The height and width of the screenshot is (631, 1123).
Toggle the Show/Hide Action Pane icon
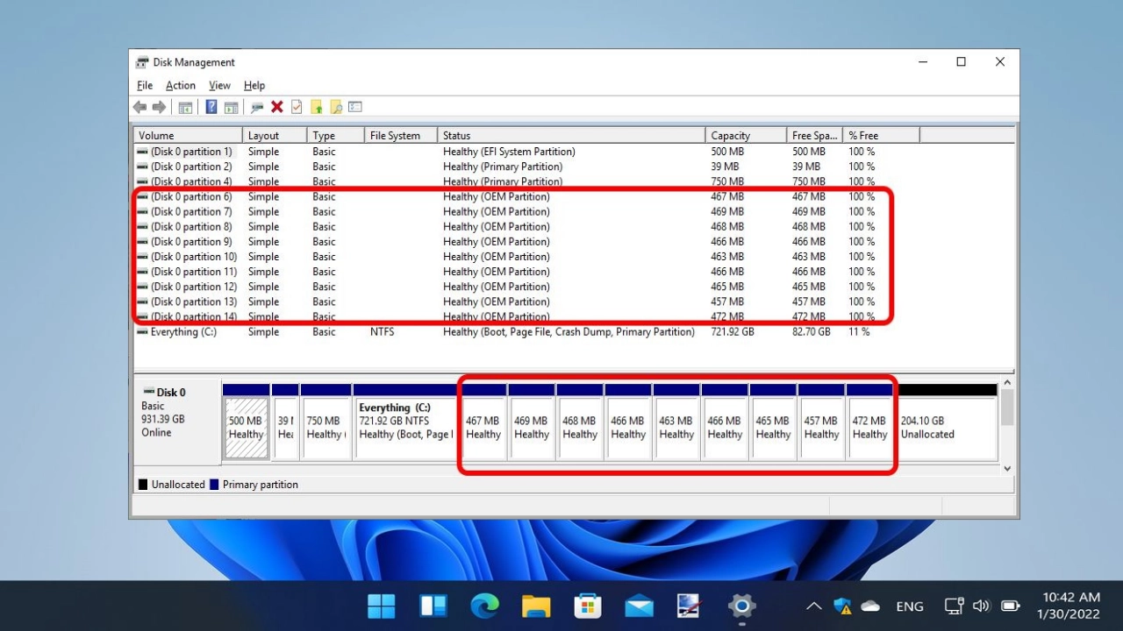[231, 107]
